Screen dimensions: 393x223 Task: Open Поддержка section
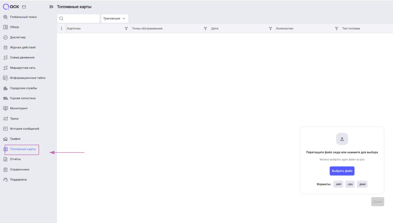click(18, 180)
